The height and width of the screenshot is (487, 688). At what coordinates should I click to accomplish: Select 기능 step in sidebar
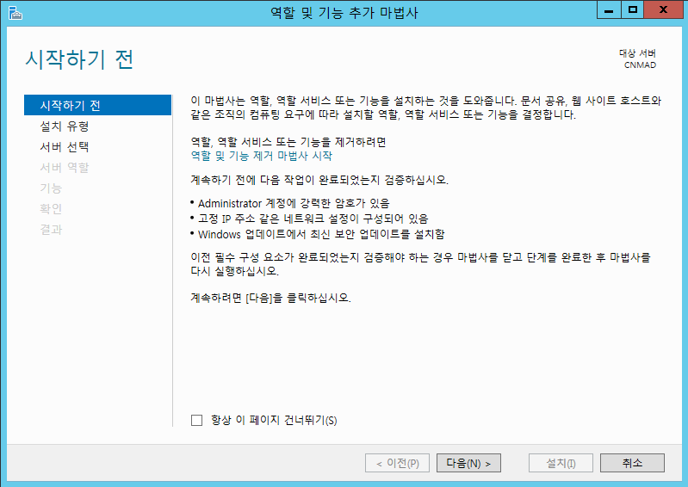click(x=51, y=188)
